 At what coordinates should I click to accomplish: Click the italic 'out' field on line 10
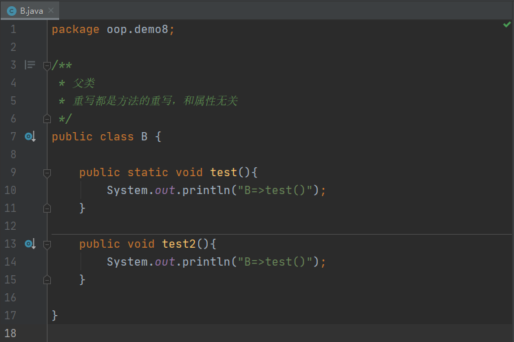164,190
